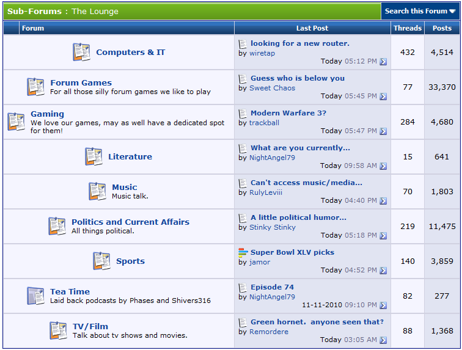Screen dimensions: 462x350
Task: Go to last post arrow for router thread
Action: click(x=383, y=62)
